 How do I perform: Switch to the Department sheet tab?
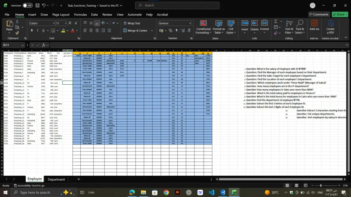56,179
